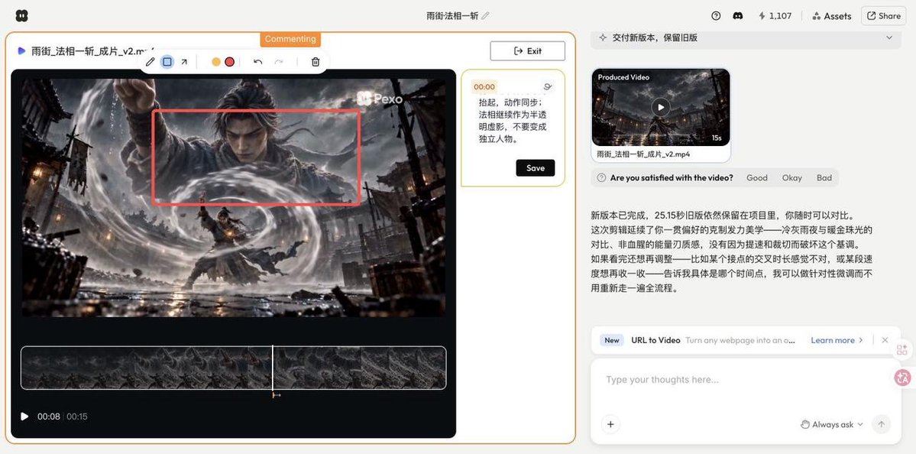Click the 00:15 total duration readout
Image resolution: width=916 pixels, height=454 pixels.
coord(77,417)
